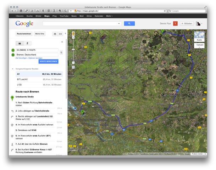
Task: Click the map zoom slider
Action: coord(73,53)
